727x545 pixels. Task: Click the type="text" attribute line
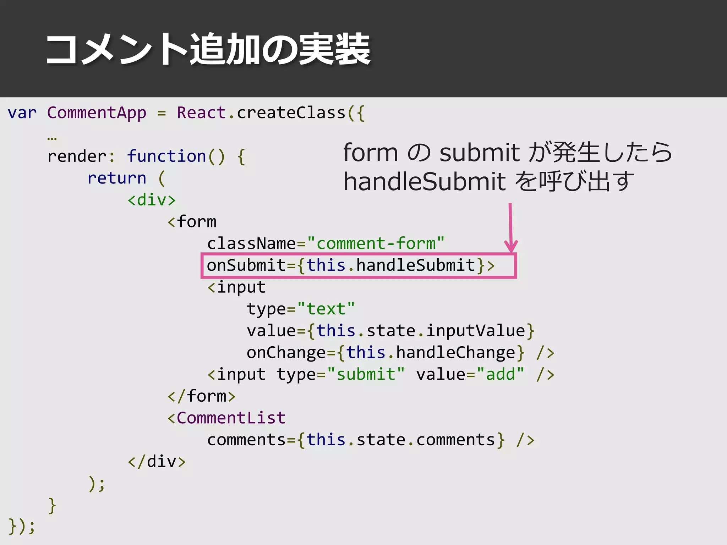tap(301, 309)
